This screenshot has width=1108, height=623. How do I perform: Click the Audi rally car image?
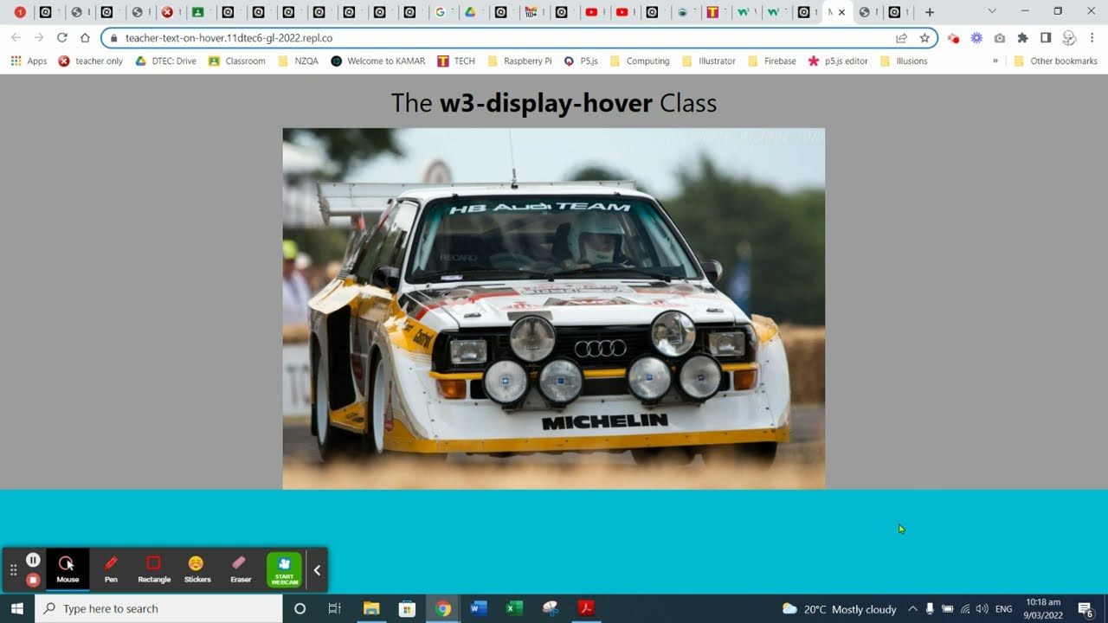pos(554,309)
